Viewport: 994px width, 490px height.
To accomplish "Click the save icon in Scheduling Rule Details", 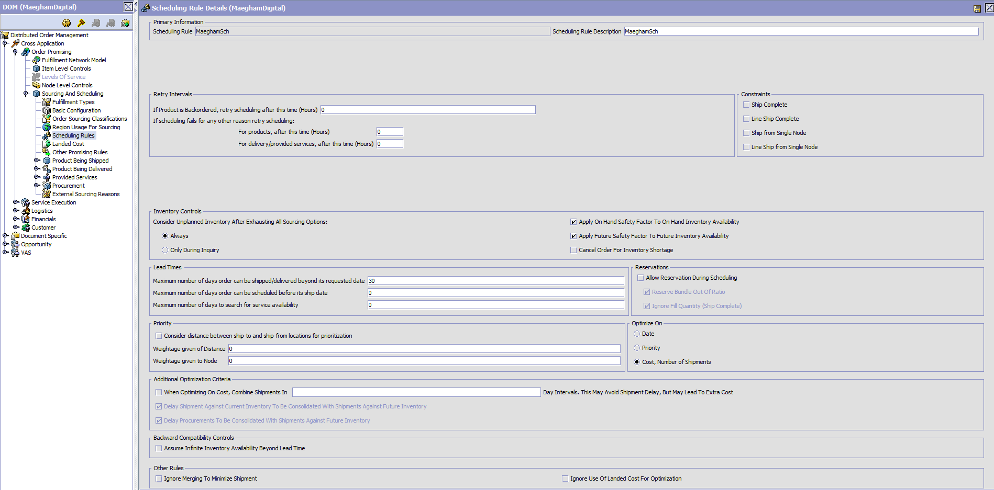I will 977,8.
